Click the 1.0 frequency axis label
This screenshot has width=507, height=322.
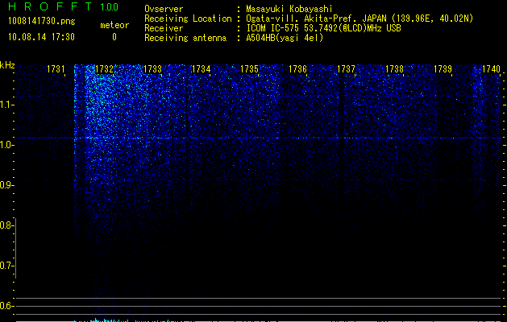[6, 145]
